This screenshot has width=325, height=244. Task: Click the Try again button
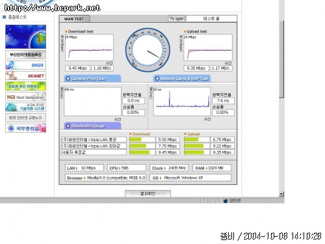(x=176, y=19)
